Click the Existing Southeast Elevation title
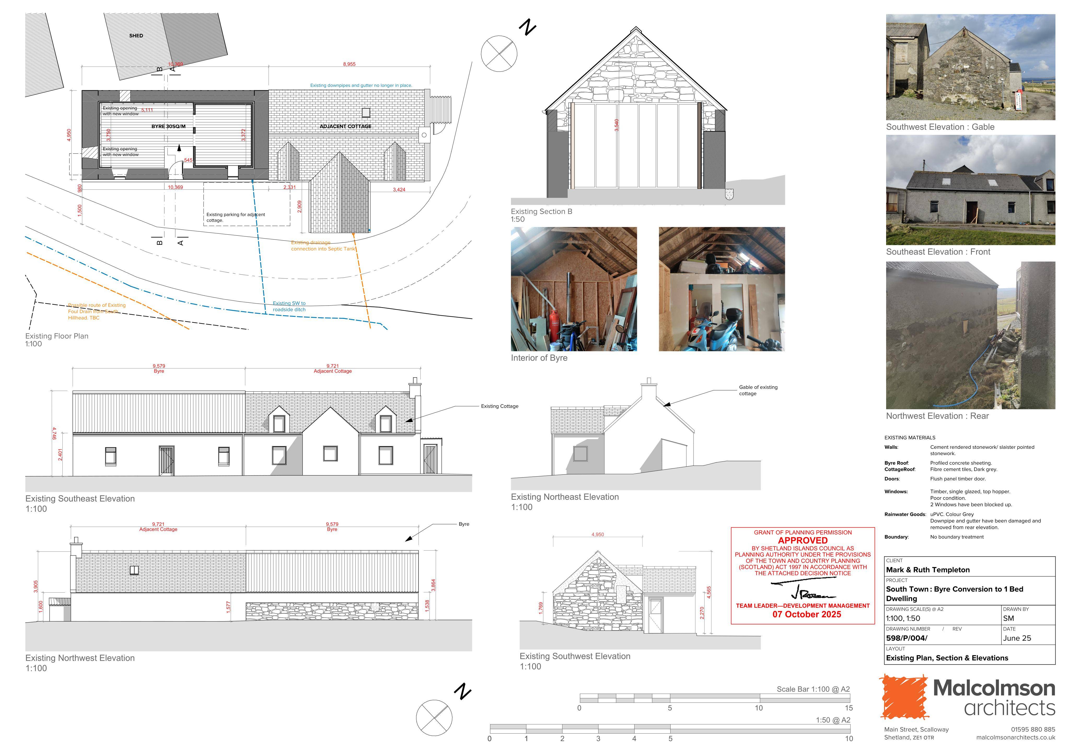Viewport: 1070px width, 756px height. [80, 499]
